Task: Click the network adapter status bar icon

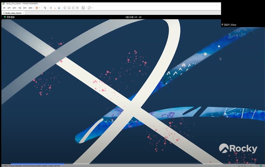Action: [245, 166]
